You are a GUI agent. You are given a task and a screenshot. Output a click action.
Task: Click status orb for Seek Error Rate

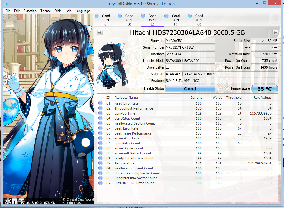coord(100,128)
